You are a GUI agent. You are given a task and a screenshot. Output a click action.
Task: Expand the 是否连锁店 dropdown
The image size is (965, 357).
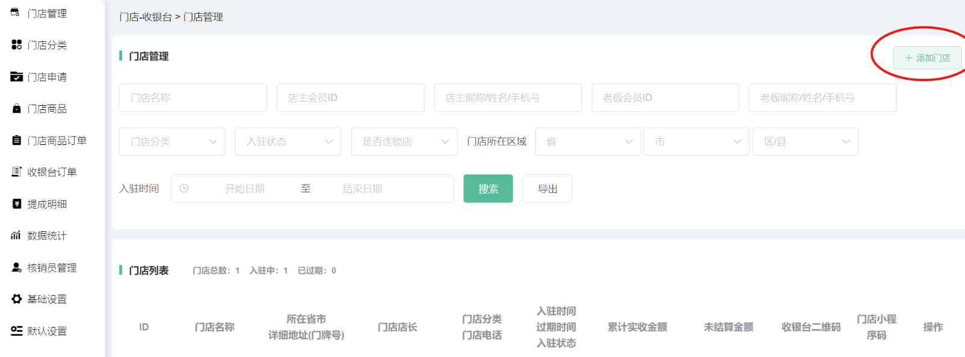(404, 142)
